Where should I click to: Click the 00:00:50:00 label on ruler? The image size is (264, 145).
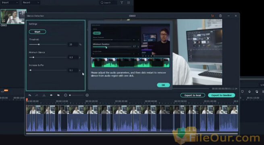(x=180, y=101)
